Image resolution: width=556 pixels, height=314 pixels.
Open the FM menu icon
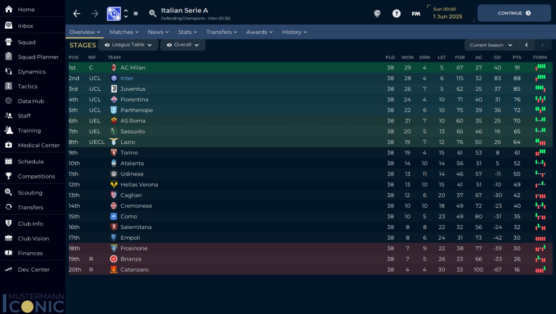pos(416,13)
